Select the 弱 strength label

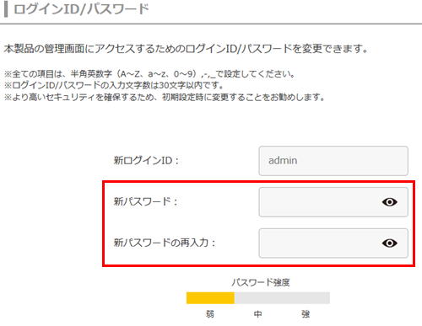[210, 313]
